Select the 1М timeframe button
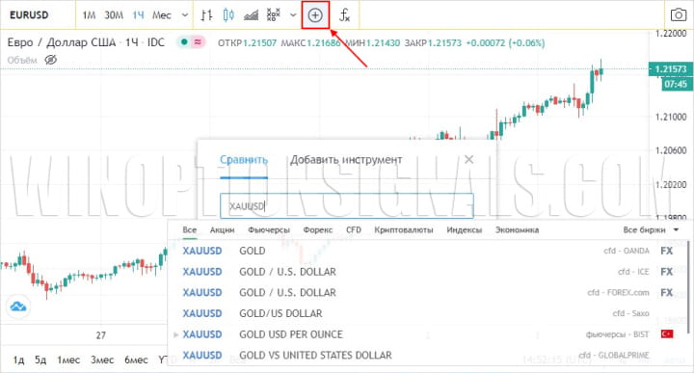This screenshot has width=694, height=373. click(89, 15)
